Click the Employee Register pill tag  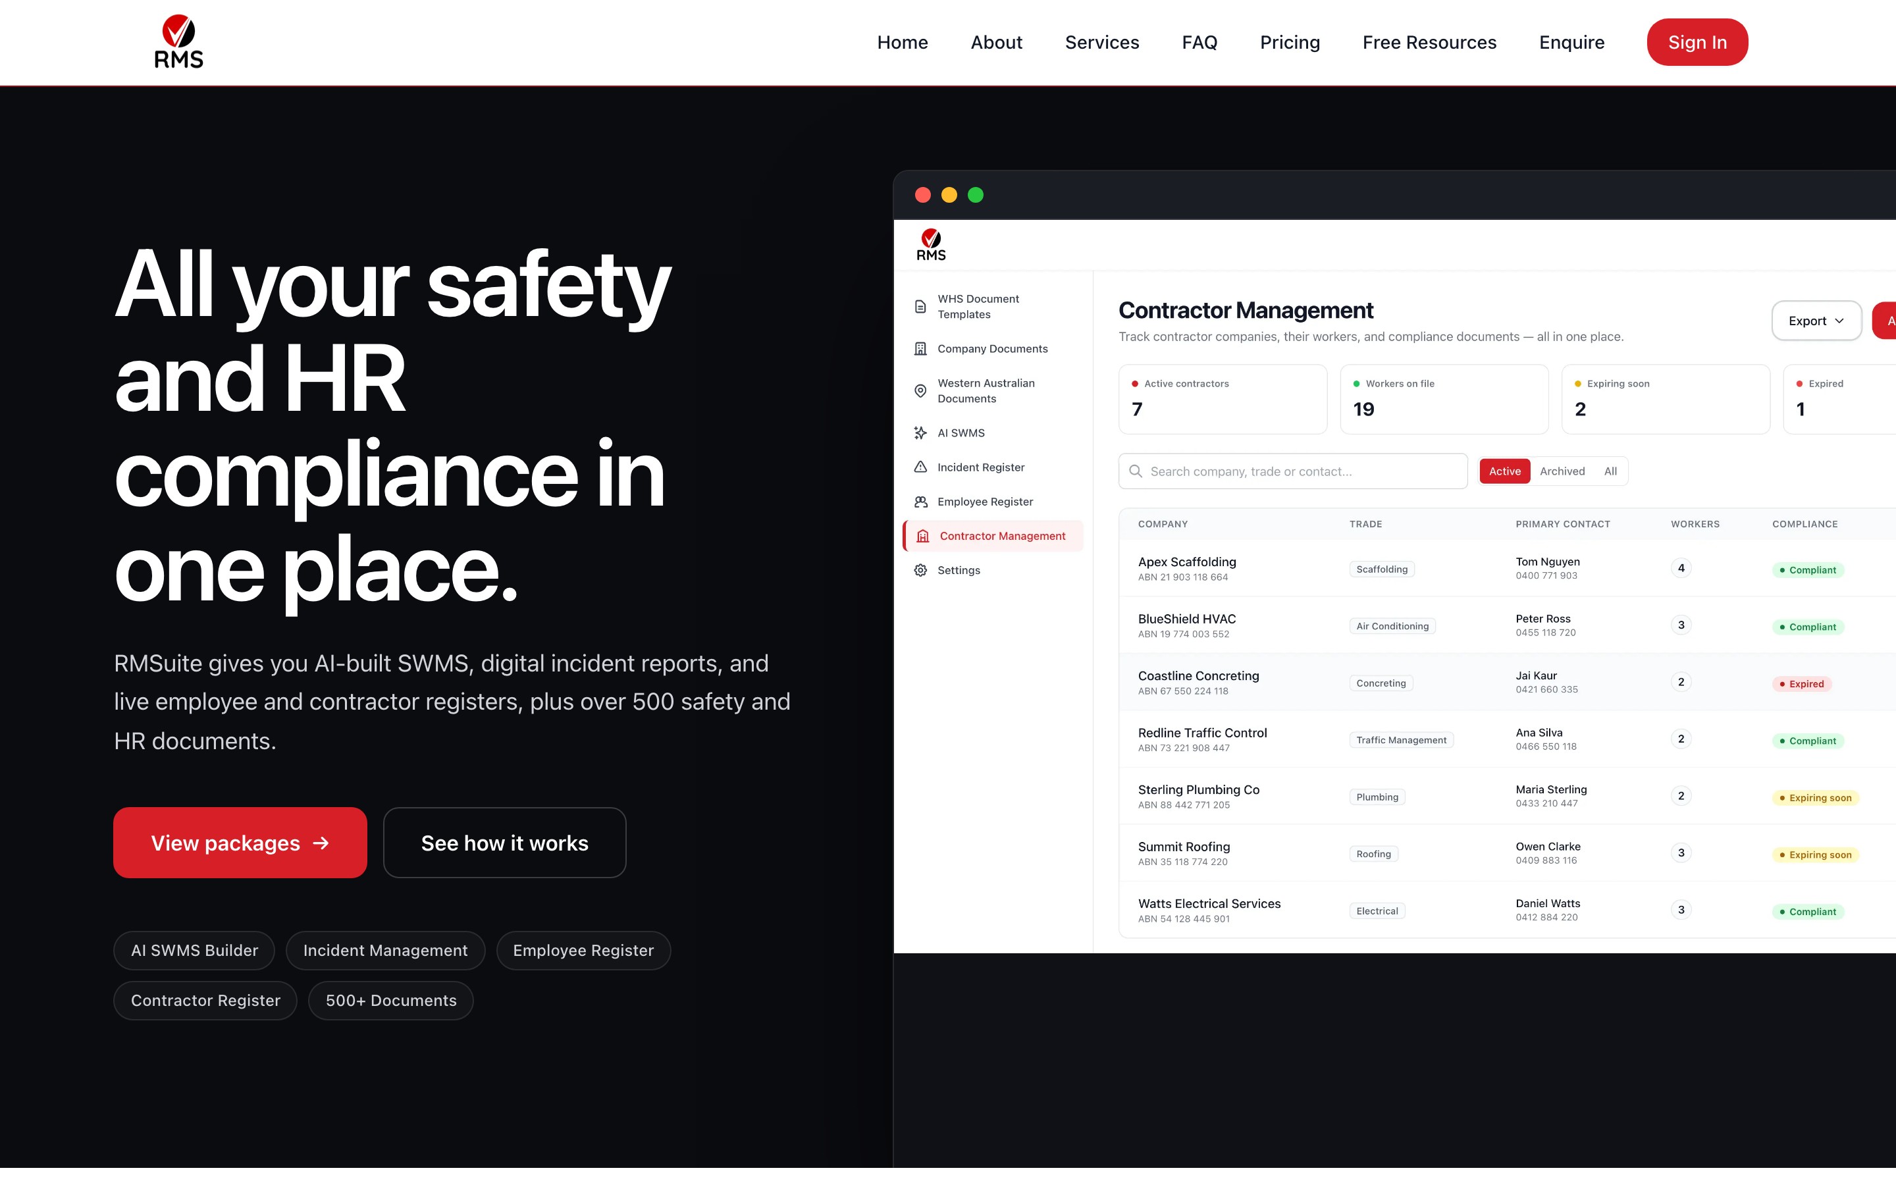click(x=583, y=951)
